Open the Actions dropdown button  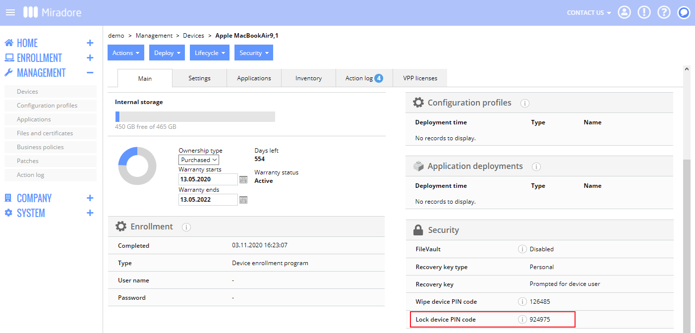coord(126,53)
